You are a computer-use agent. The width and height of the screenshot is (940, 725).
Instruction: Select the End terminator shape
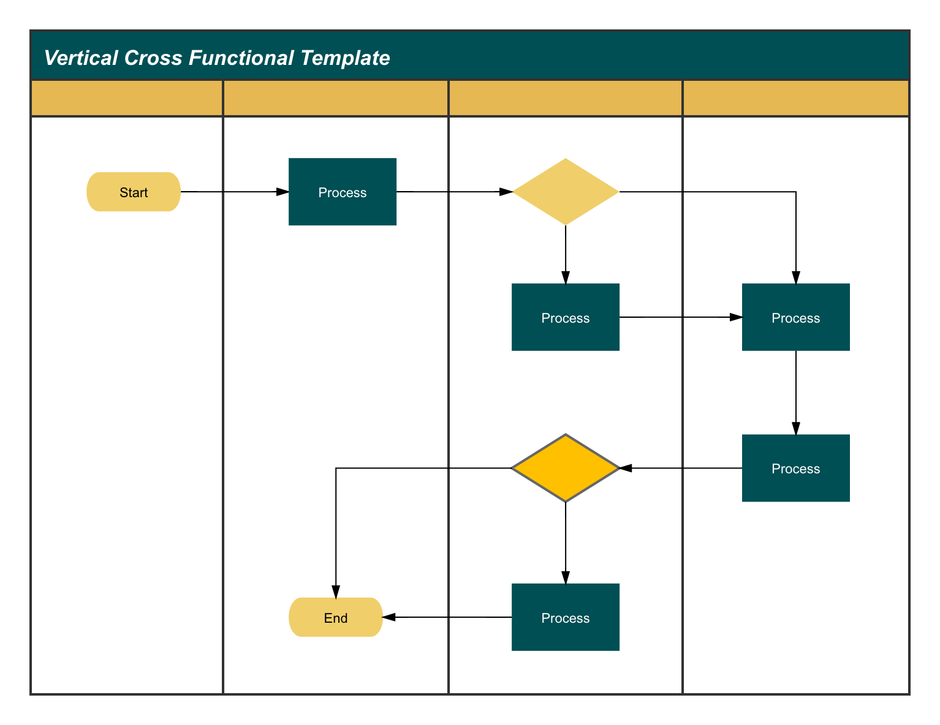click(336, 617)
